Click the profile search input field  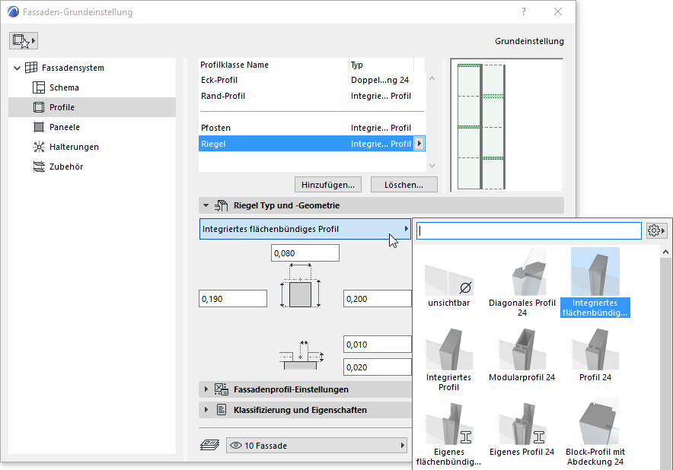pos(529,230)
